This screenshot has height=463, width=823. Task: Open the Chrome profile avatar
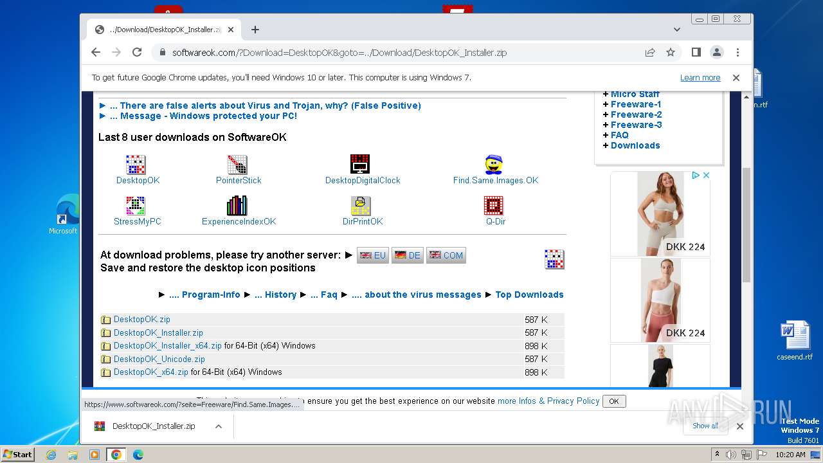(x=716, y=52)
